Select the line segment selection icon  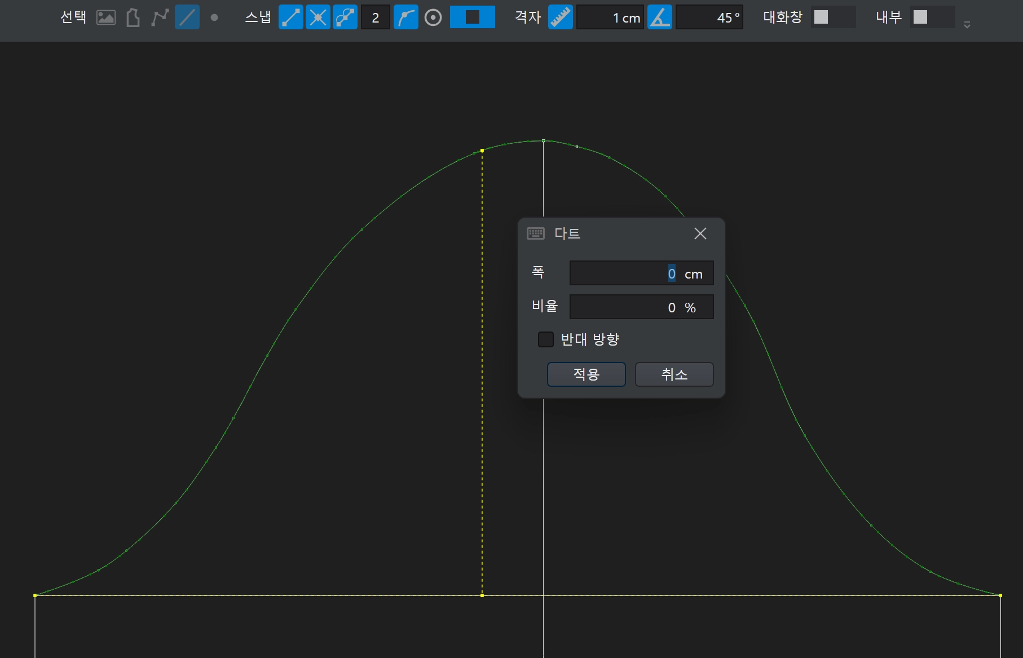click(187, 17)
